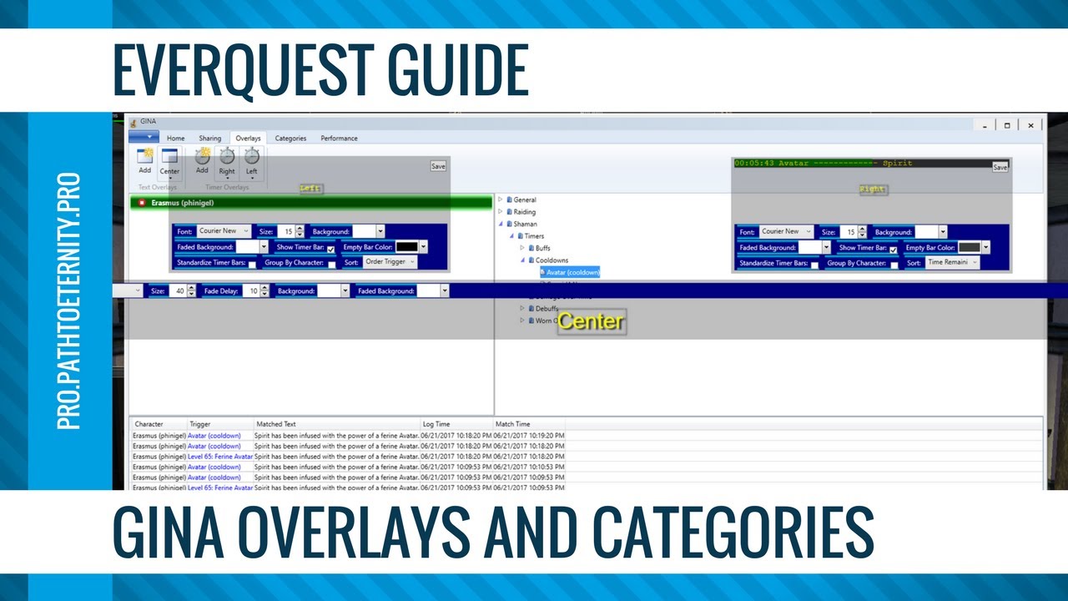Open the Left timer overlay dropdown arrow
Screen dimensions: 1068x601
coord(251,178)
